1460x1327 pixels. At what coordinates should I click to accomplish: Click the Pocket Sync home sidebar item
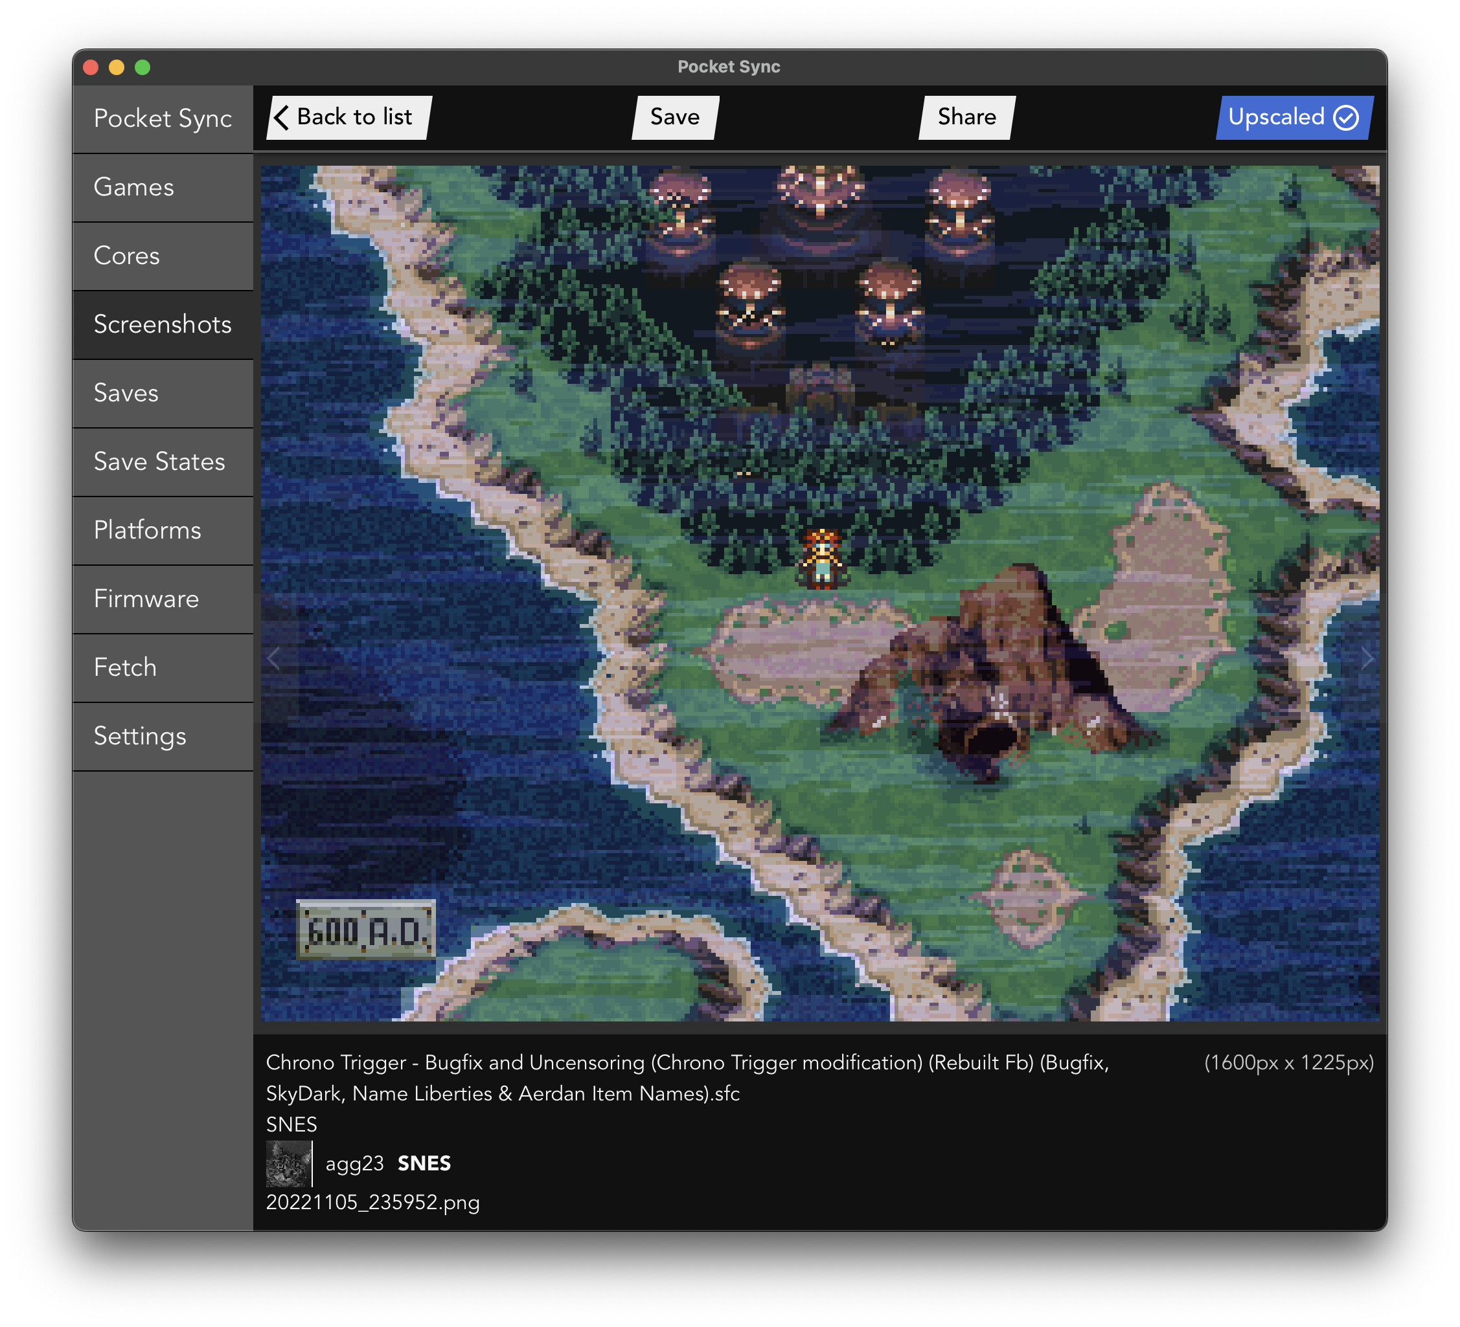(162, 118)
